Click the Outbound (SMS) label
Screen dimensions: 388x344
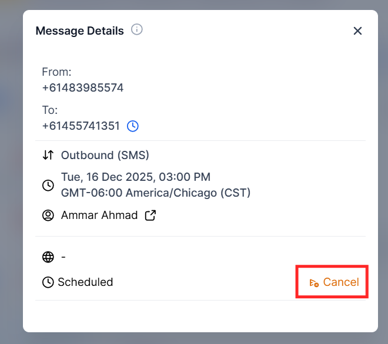click(x=105, y=156)
